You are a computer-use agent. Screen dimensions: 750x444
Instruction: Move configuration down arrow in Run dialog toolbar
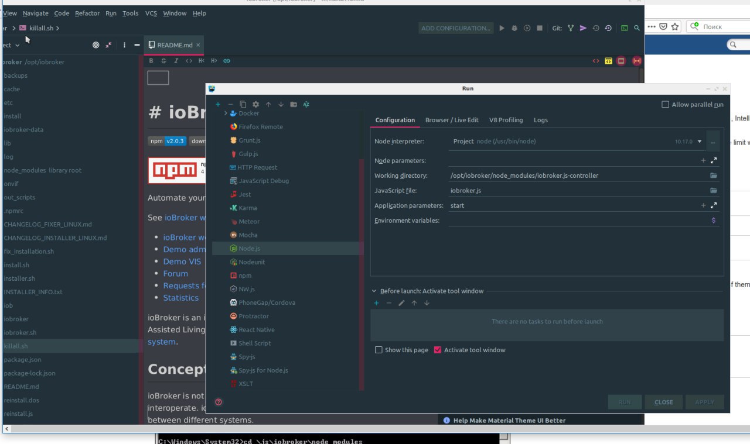pyautogui.click(x=281, y=105)
